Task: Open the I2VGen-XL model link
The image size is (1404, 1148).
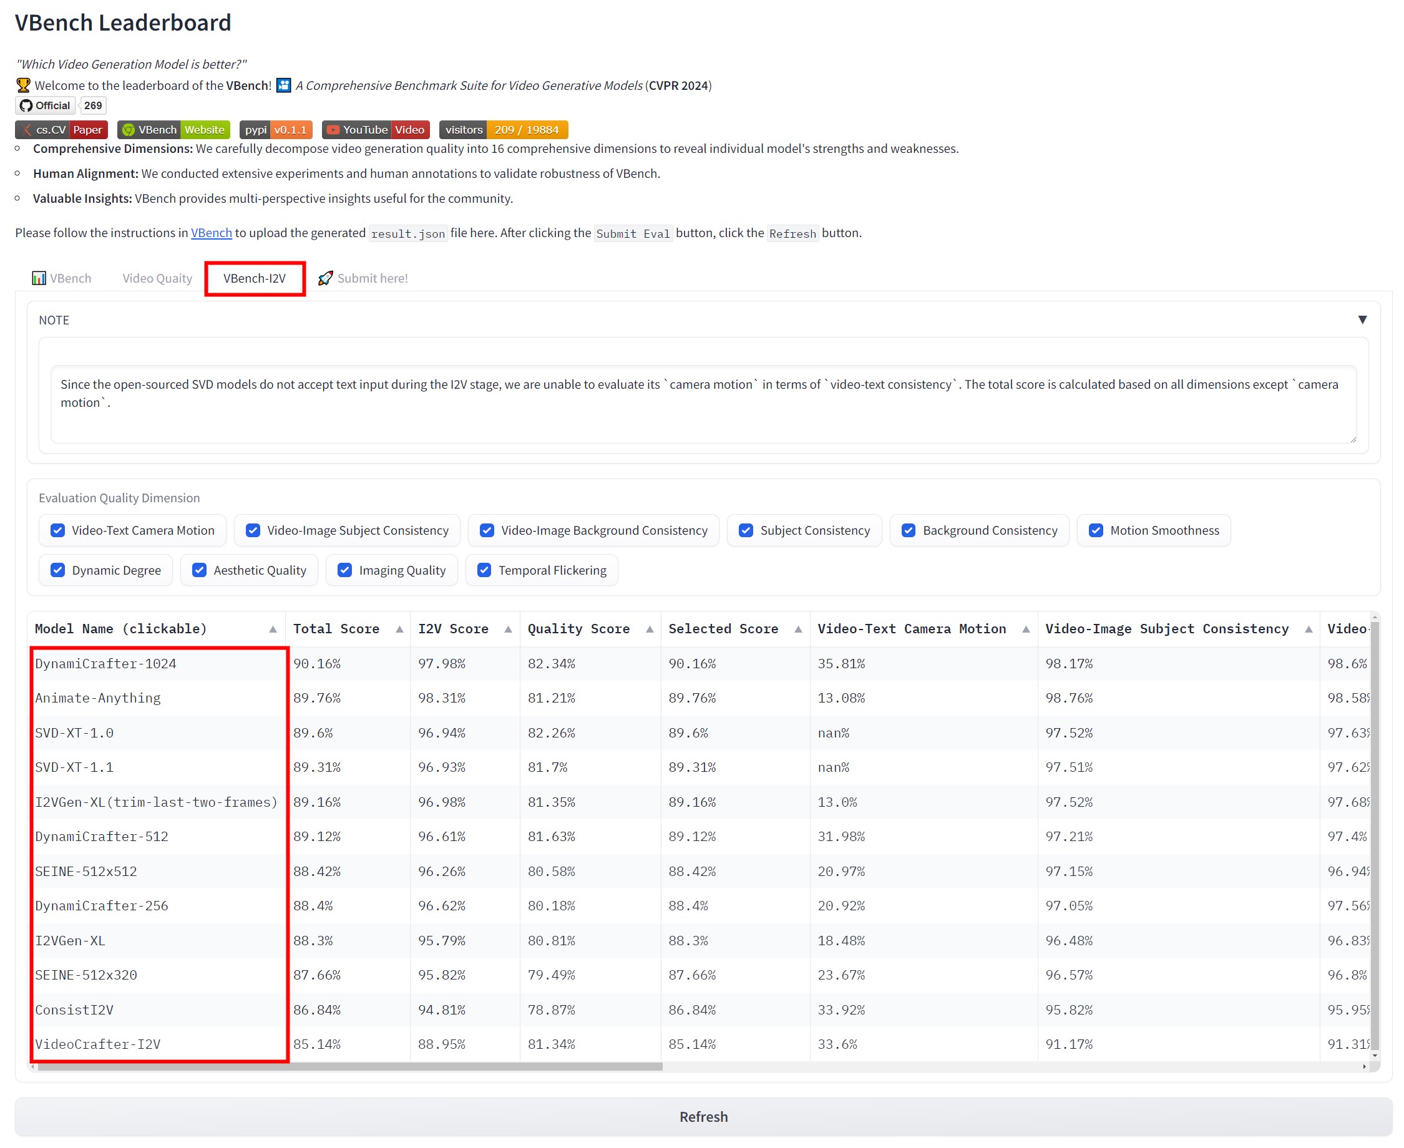Action: click(x=70, y=940)
